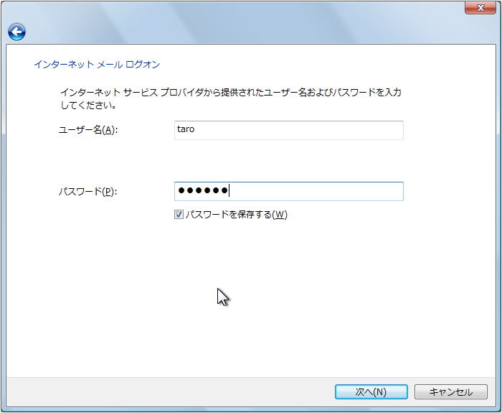The image size is (502, 413).
Task: Click the masked password dots
Action: [x=203, y=191]
